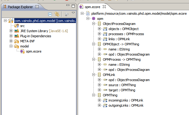The width and height of the screenshot is (189, 115).
Task: Select source : OPMThing row
Action: 122,85
